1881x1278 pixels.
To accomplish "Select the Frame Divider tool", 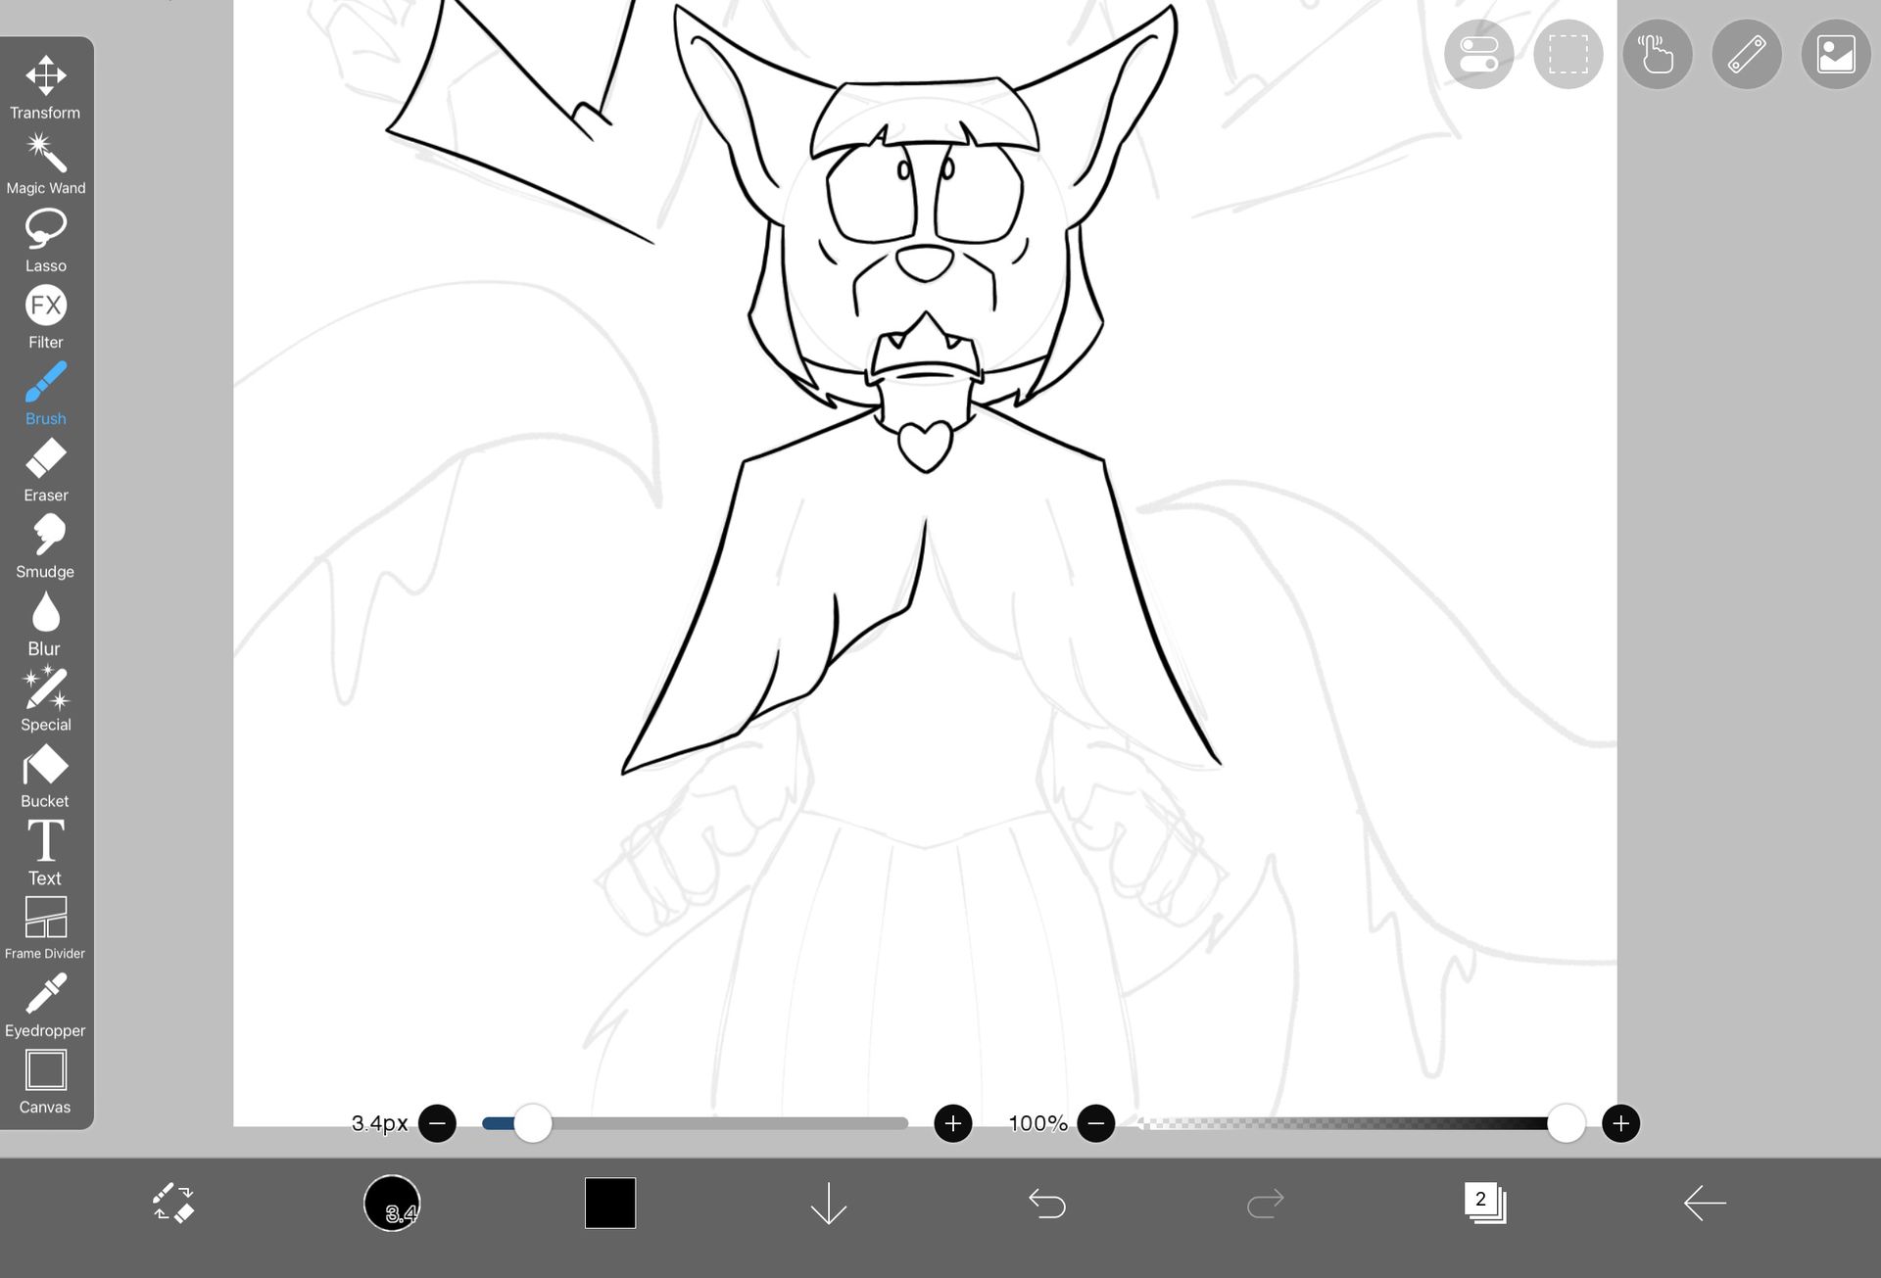I will [x=45, y=928].
